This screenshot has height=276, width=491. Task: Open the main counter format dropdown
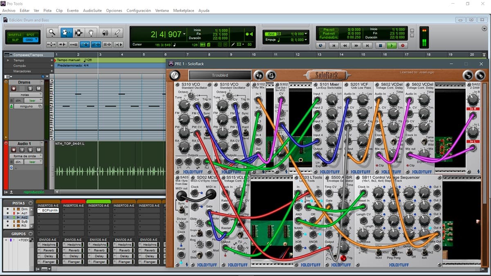[x=184, y=34]
